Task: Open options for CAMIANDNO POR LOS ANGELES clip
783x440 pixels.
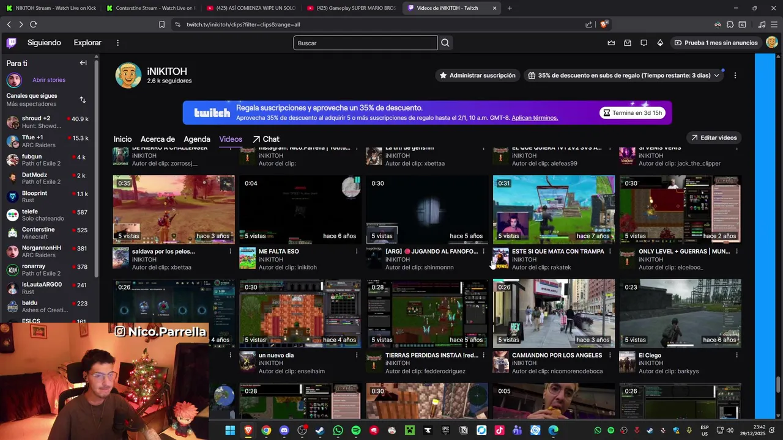Action: click(x=610, y=355)
